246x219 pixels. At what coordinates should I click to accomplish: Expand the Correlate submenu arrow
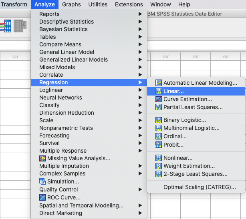pos(140,75)
